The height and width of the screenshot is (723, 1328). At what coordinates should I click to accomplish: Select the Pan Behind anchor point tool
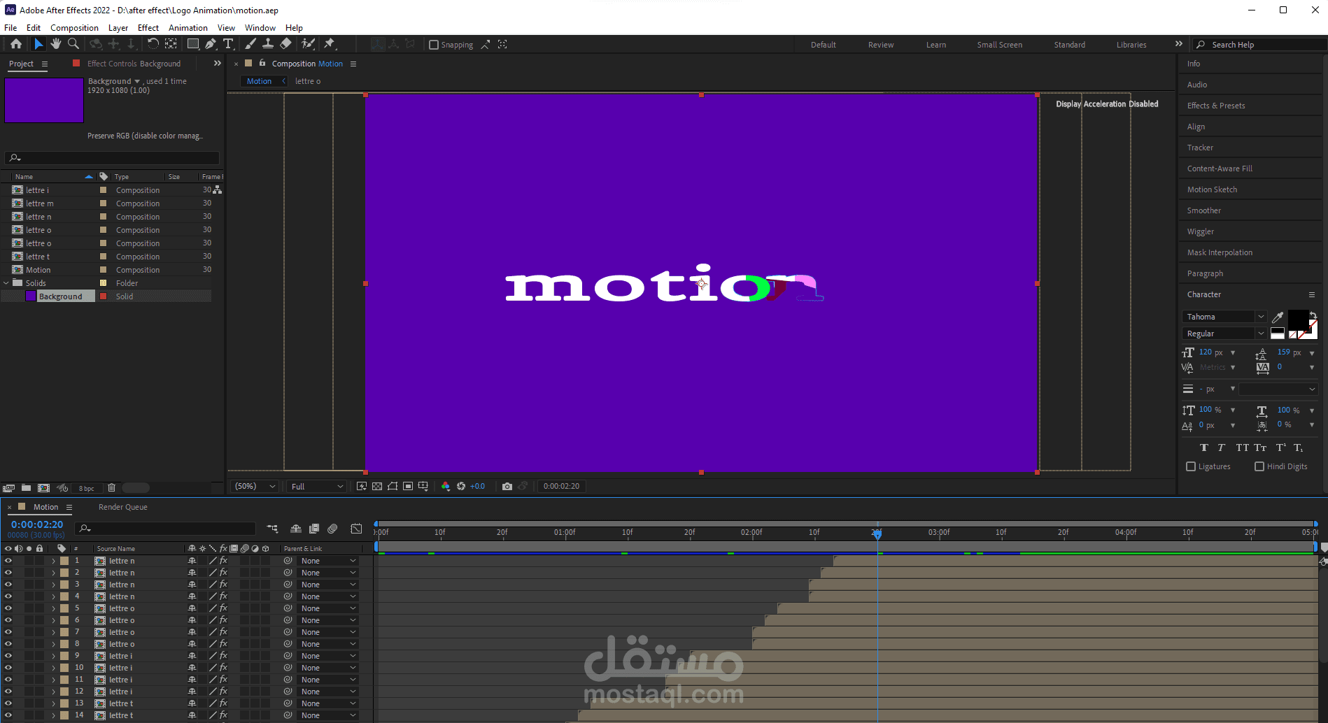[x=171, y=44]
